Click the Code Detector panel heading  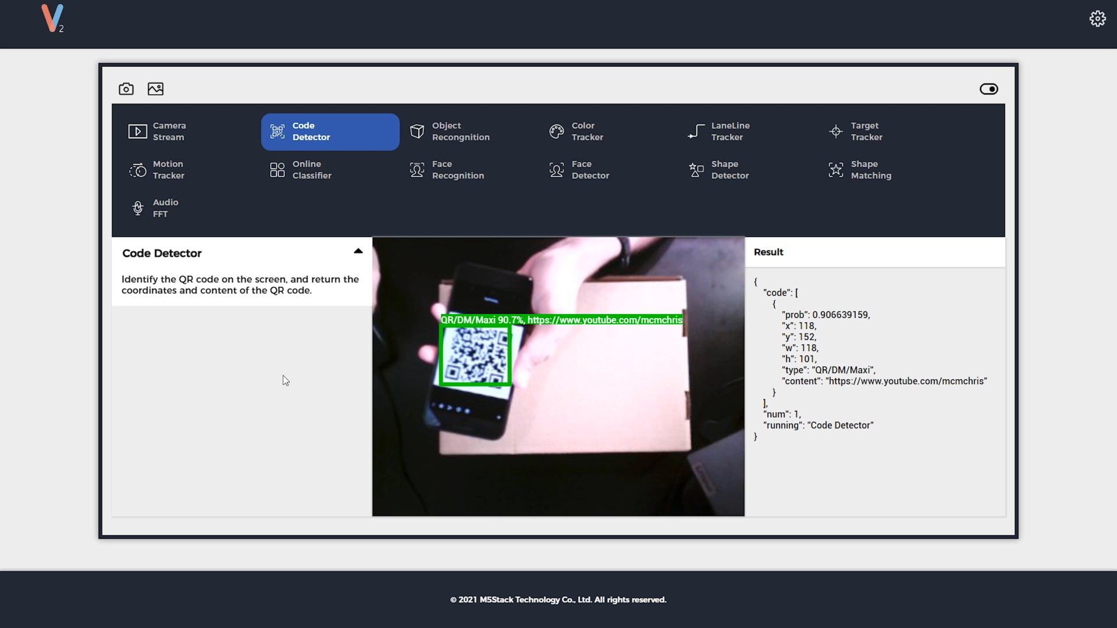[x=162, y=253]
